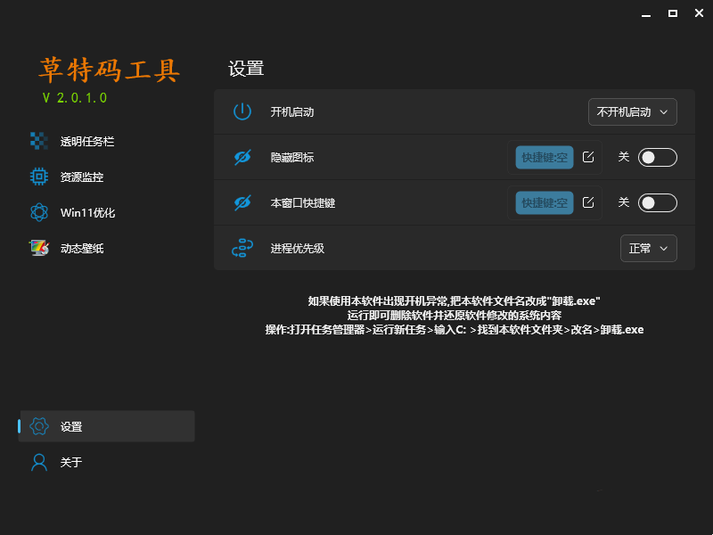Click 快捷键:空 button for 本窗口快捷键
The image size is (713, 535).
[544, 202]
